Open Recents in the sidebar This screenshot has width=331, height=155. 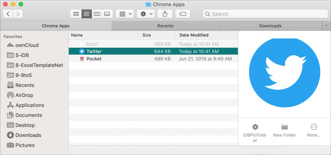click(20, 85)
